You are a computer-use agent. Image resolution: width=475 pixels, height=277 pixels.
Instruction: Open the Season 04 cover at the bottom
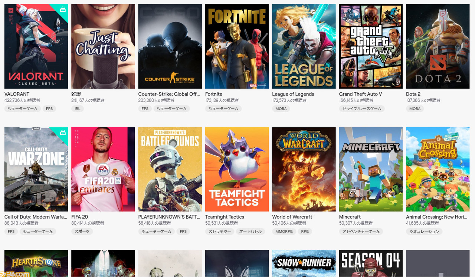pyautogui.click(x=371, y=264)
